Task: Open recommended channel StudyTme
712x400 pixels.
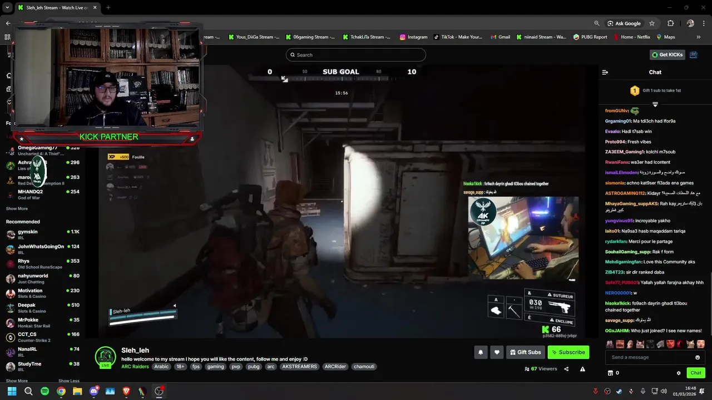Action: click(x=43, y=367)
